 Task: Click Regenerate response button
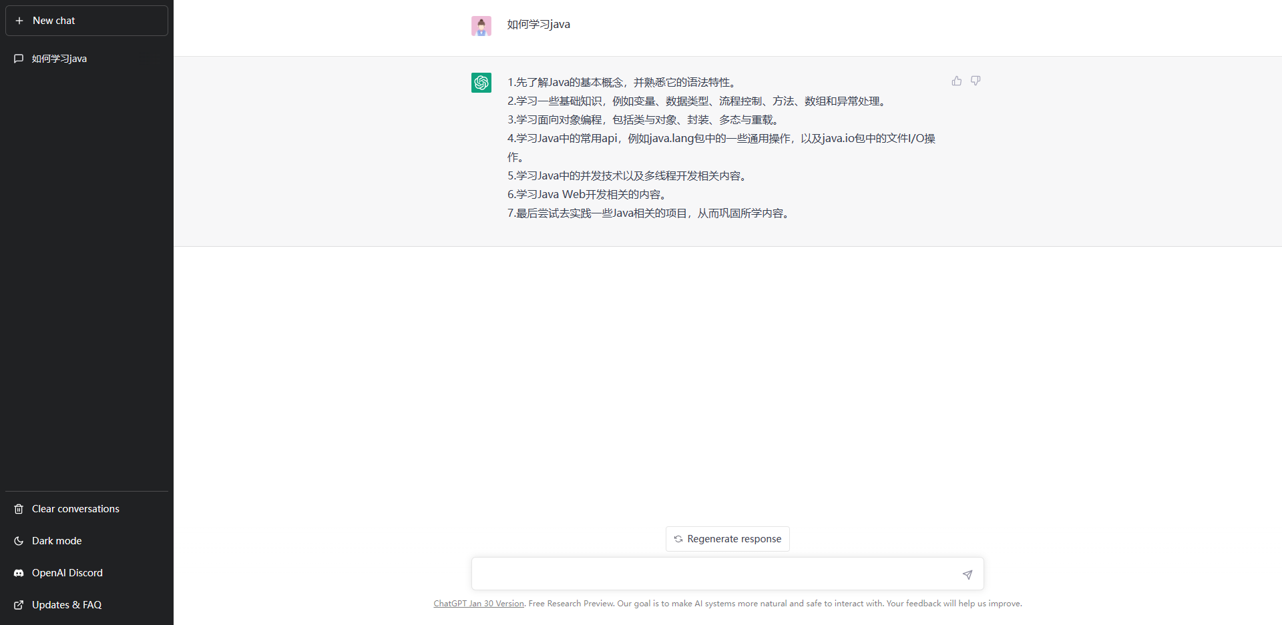[x=728, y=539]
